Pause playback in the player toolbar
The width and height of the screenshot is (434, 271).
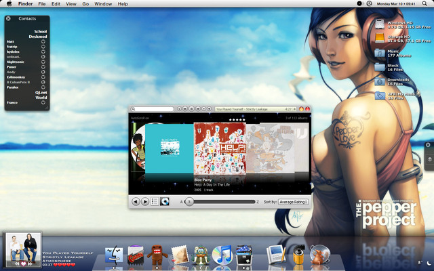191,109
